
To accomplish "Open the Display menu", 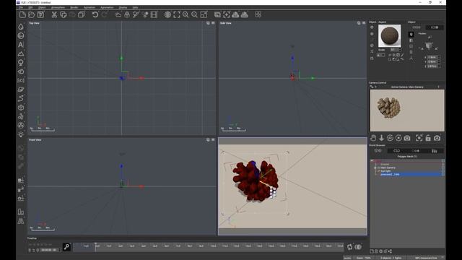I will click(x=123, y=7).
